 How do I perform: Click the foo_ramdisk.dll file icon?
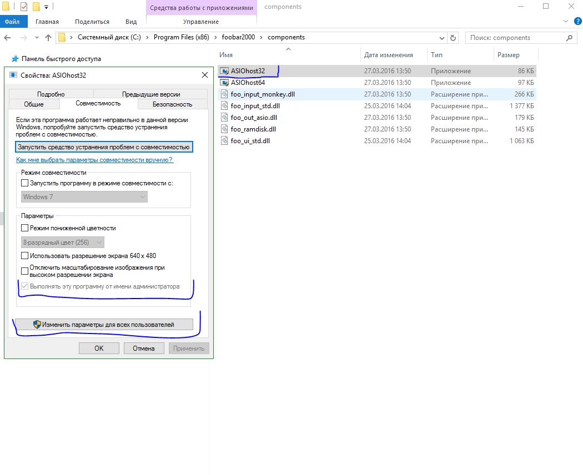pos(224,129)
